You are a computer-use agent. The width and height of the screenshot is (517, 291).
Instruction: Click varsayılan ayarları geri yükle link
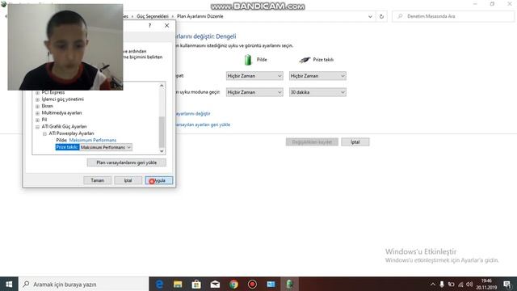point(203,124)
